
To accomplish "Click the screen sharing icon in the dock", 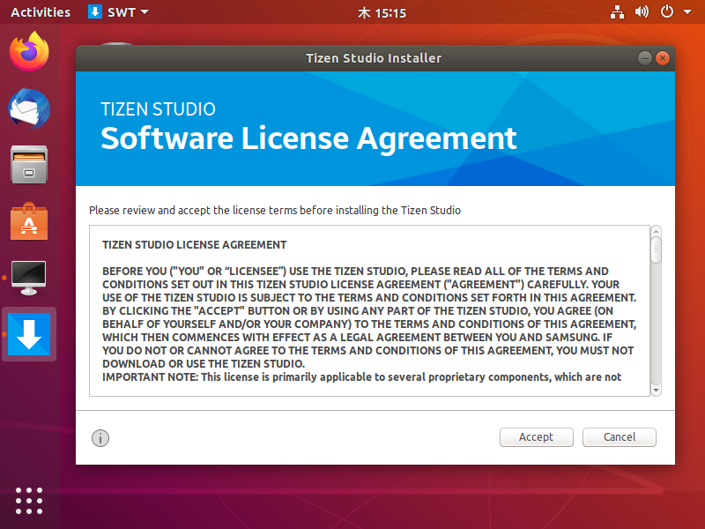I will [28, 278].
